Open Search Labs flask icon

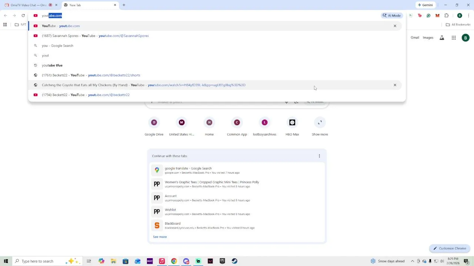coord(442,38)
